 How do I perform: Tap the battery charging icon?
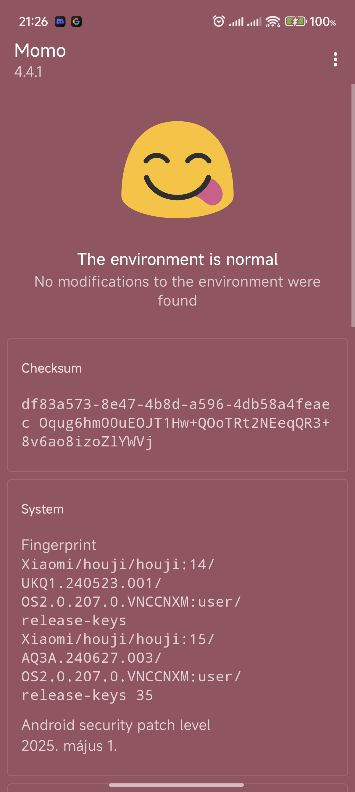[296, 22]
